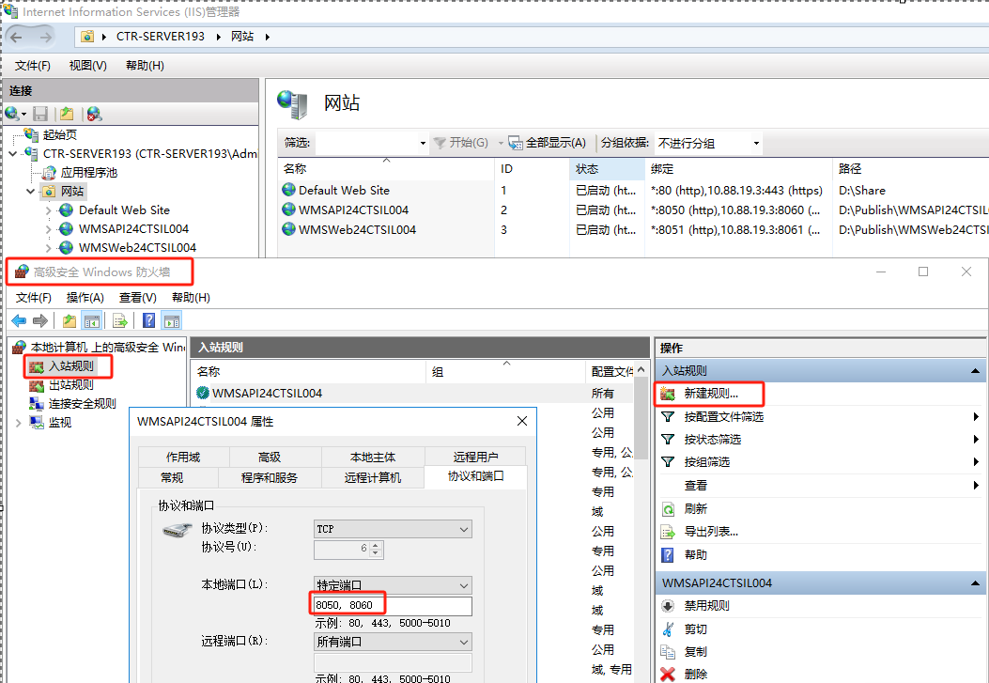Click the local port field containing 8050, 8060
Viewport: 989px width, 683px height.
(x=393, y=606)
